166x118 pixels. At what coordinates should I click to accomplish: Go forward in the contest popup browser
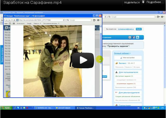[x=10, y=20]
